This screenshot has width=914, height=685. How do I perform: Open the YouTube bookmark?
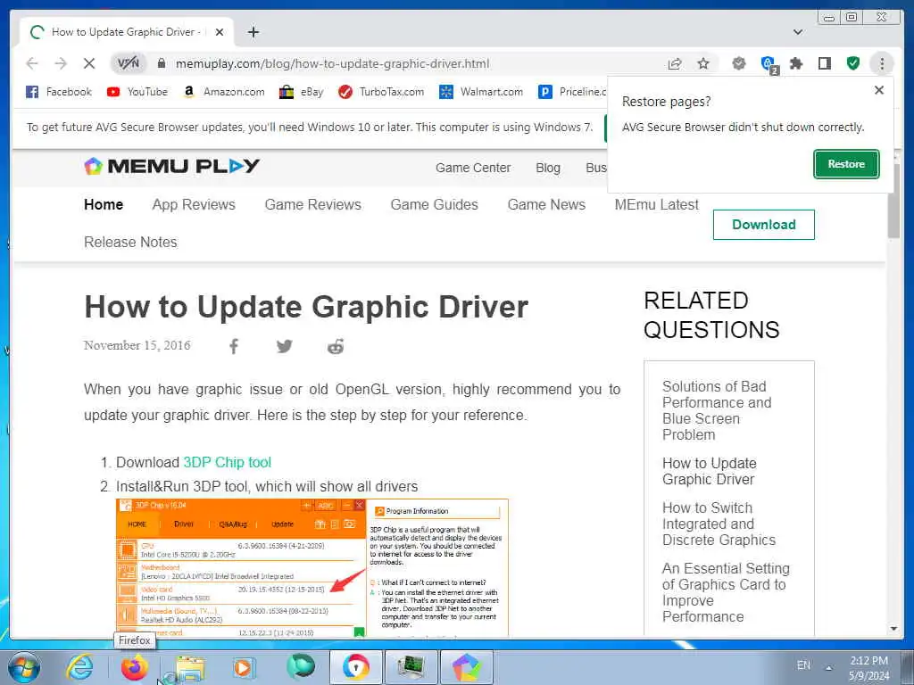pyautogui.click(x=137, y=92)
